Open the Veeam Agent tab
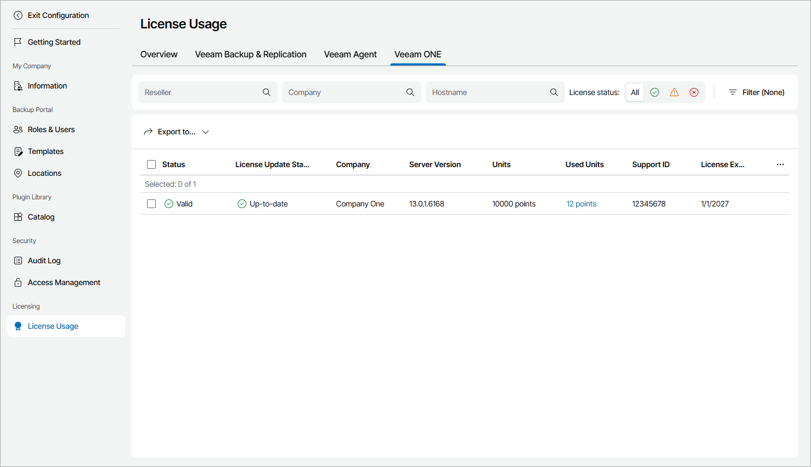811x467 pixels. (350, 54)
